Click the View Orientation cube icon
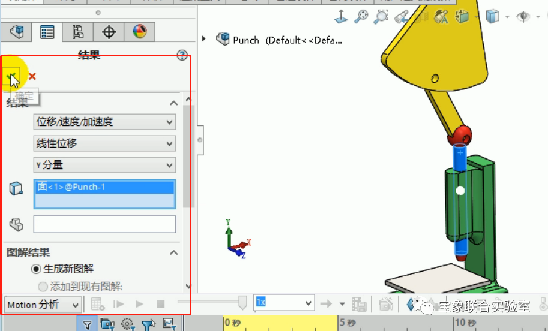This screenshot has width=548, height=331. 462,16
